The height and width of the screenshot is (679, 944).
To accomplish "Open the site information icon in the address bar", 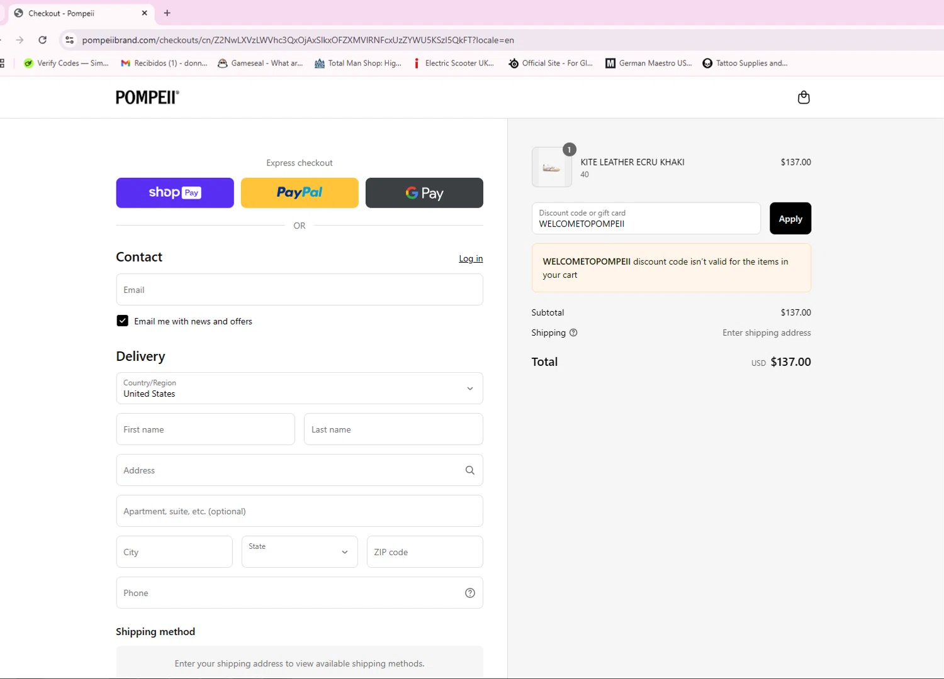I will (69, 40).
